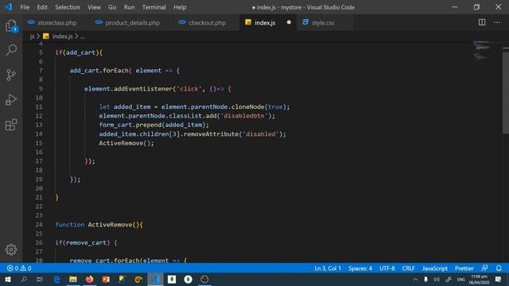
Task: Select JavaScript language mode
Action: click(435, 269)
